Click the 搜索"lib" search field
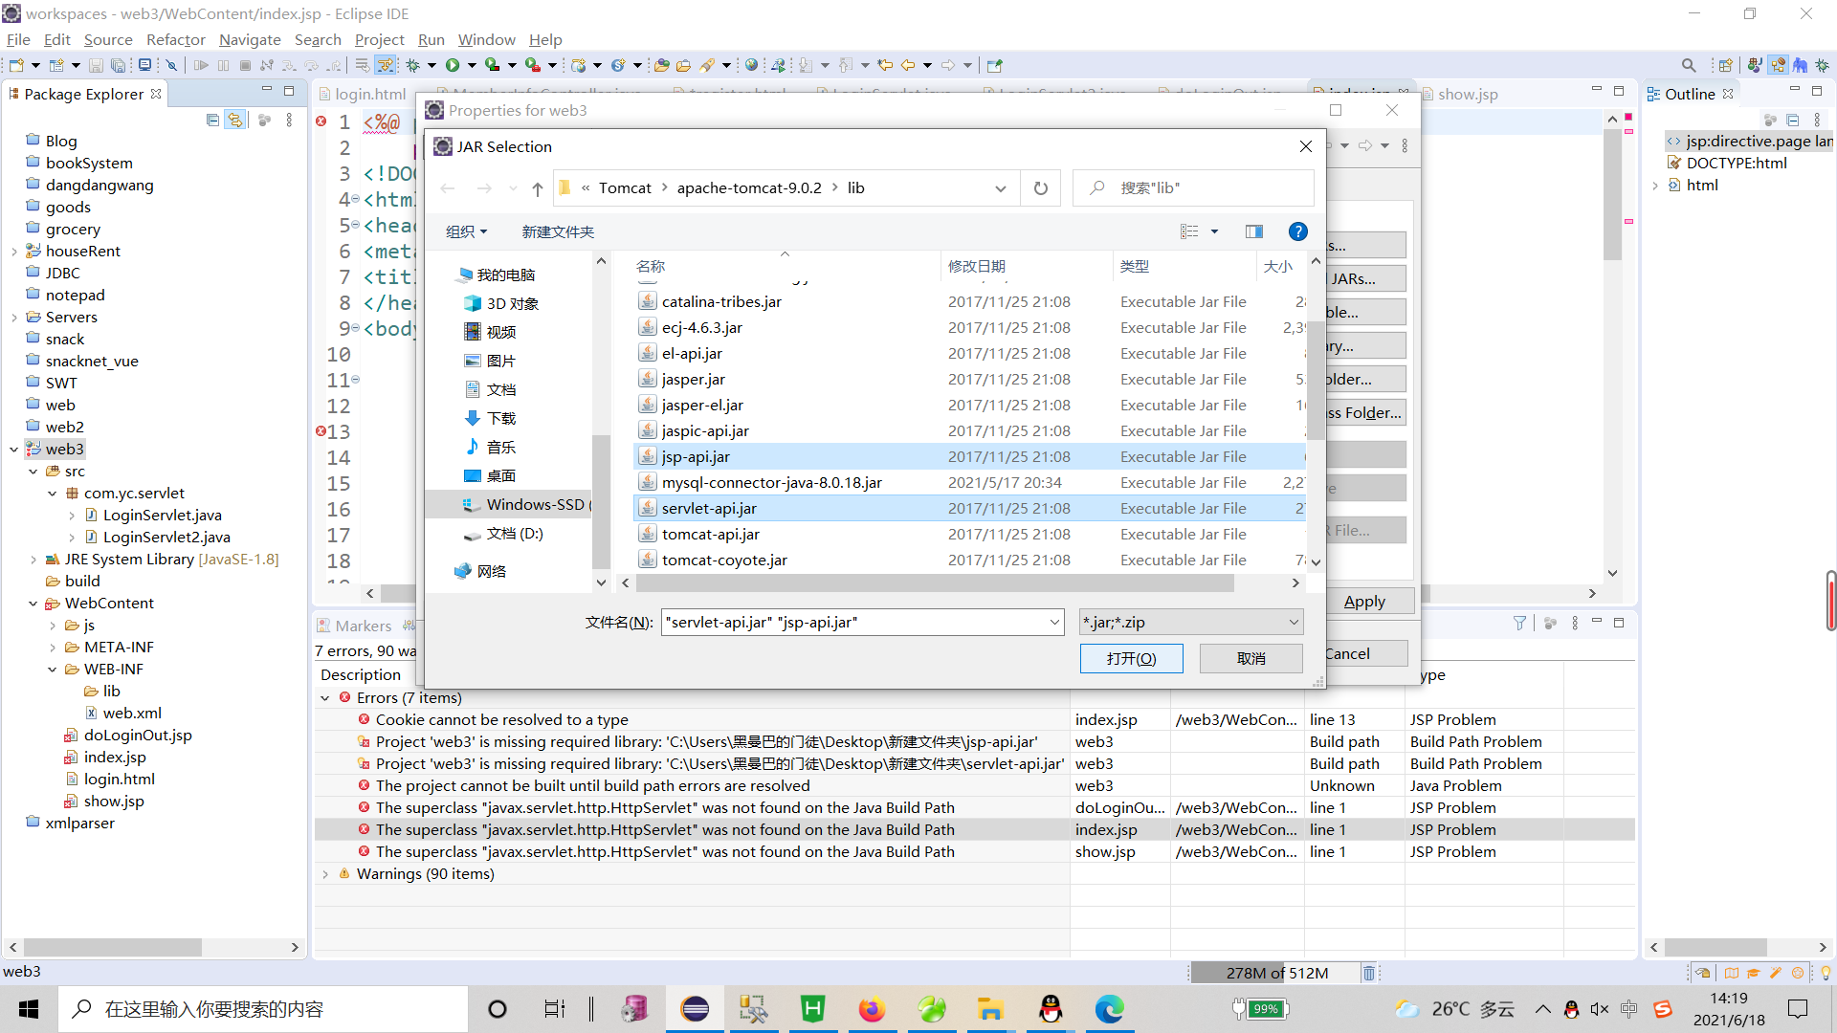This screenshot has height=1033, width=1837. tap(1193, 188)
